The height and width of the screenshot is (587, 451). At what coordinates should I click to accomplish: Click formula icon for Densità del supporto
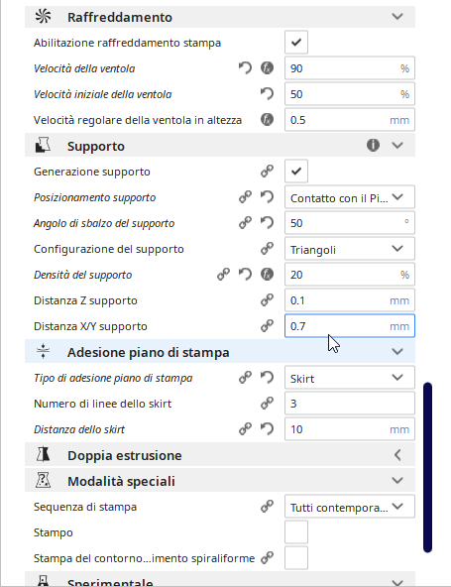267,275
